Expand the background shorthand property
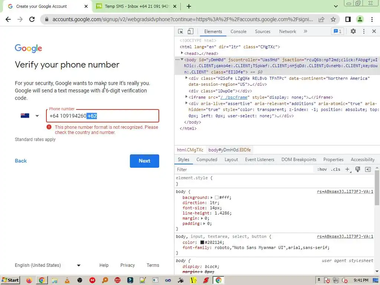 tap(212, 197)
